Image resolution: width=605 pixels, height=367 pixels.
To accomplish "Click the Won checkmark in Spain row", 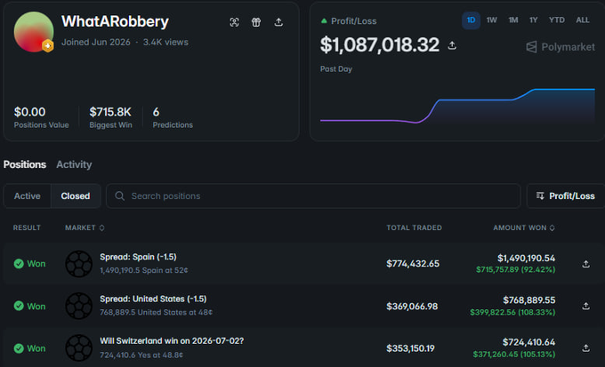I will 19,264.
